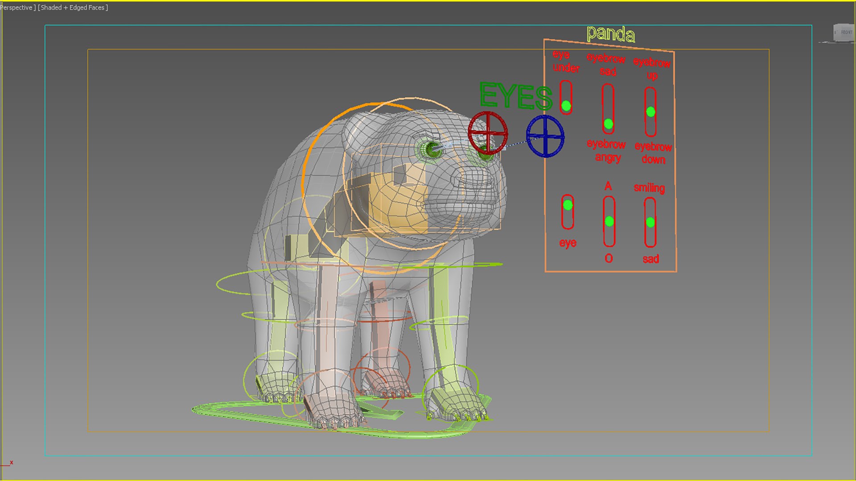Click the eye label under the lower-left slider

[568, 243]
